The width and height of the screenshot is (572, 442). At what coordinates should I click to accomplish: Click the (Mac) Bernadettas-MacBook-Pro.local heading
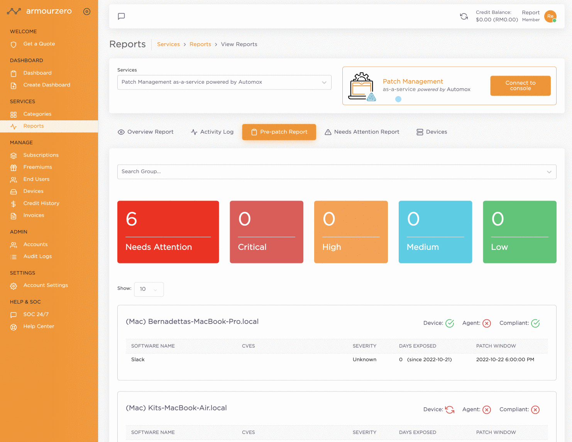coord(192,322)
